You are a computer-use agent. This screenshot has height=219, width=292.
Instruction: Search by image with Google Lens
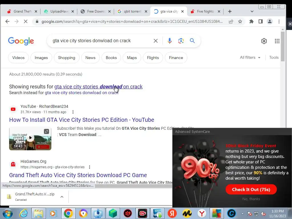(x=181, y=41)
